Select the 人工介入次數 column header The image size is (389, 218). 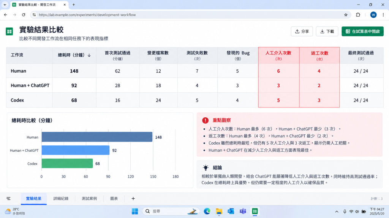click(278, 55)
